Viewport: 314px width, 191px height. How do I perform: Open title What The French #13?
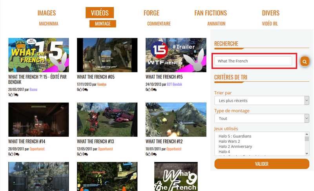95,141
